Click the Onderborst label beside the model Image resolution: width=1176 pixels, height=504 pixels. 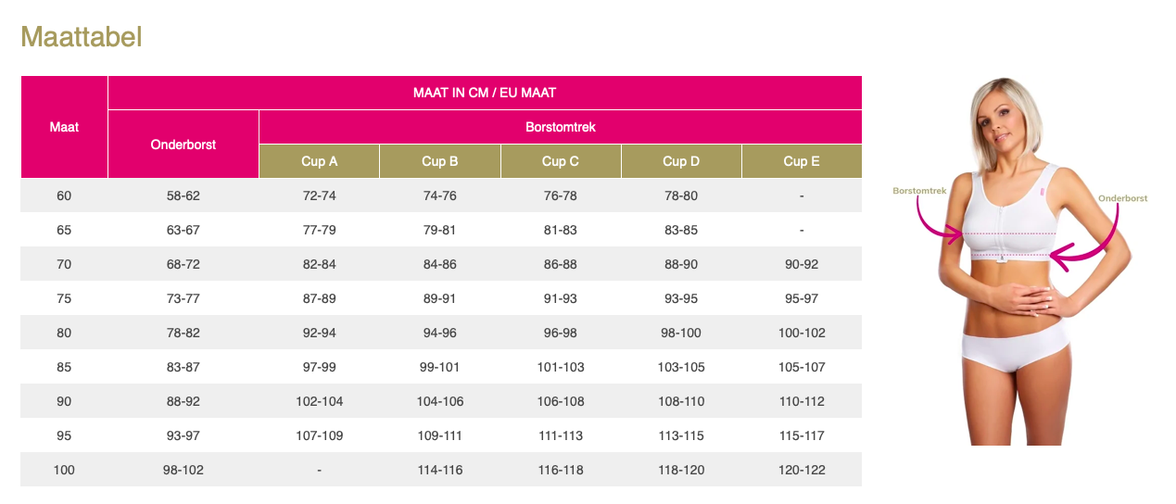(1122, 198)
